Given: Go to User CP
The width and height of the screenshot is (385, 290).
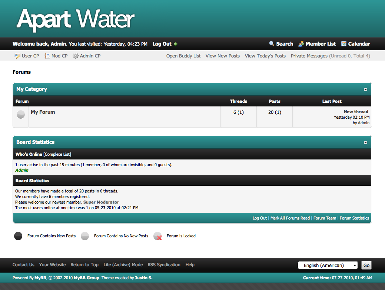Looking at the screenshot, I should tap(30, 56).
